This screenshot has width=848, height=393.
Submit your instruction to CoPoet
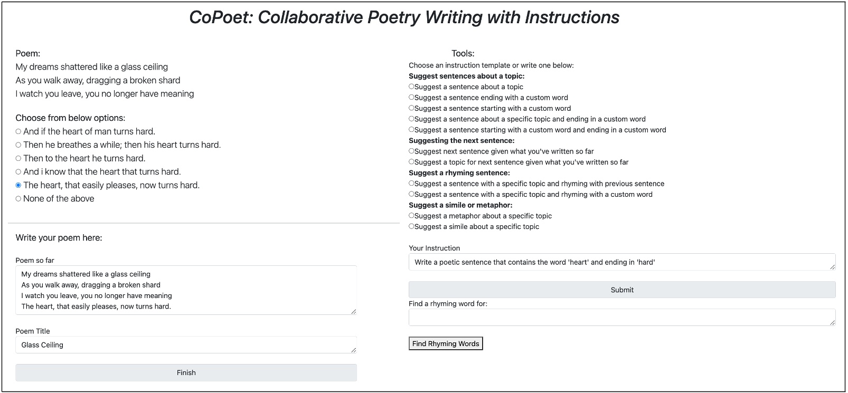(622, 290)
